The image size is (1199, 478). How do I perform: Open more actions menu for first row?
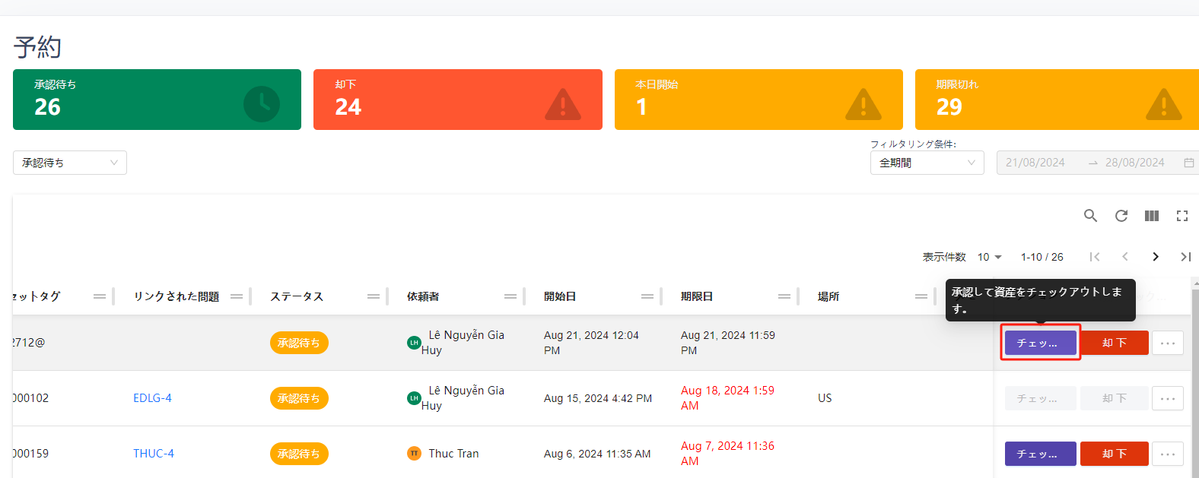click(1167, 343)
